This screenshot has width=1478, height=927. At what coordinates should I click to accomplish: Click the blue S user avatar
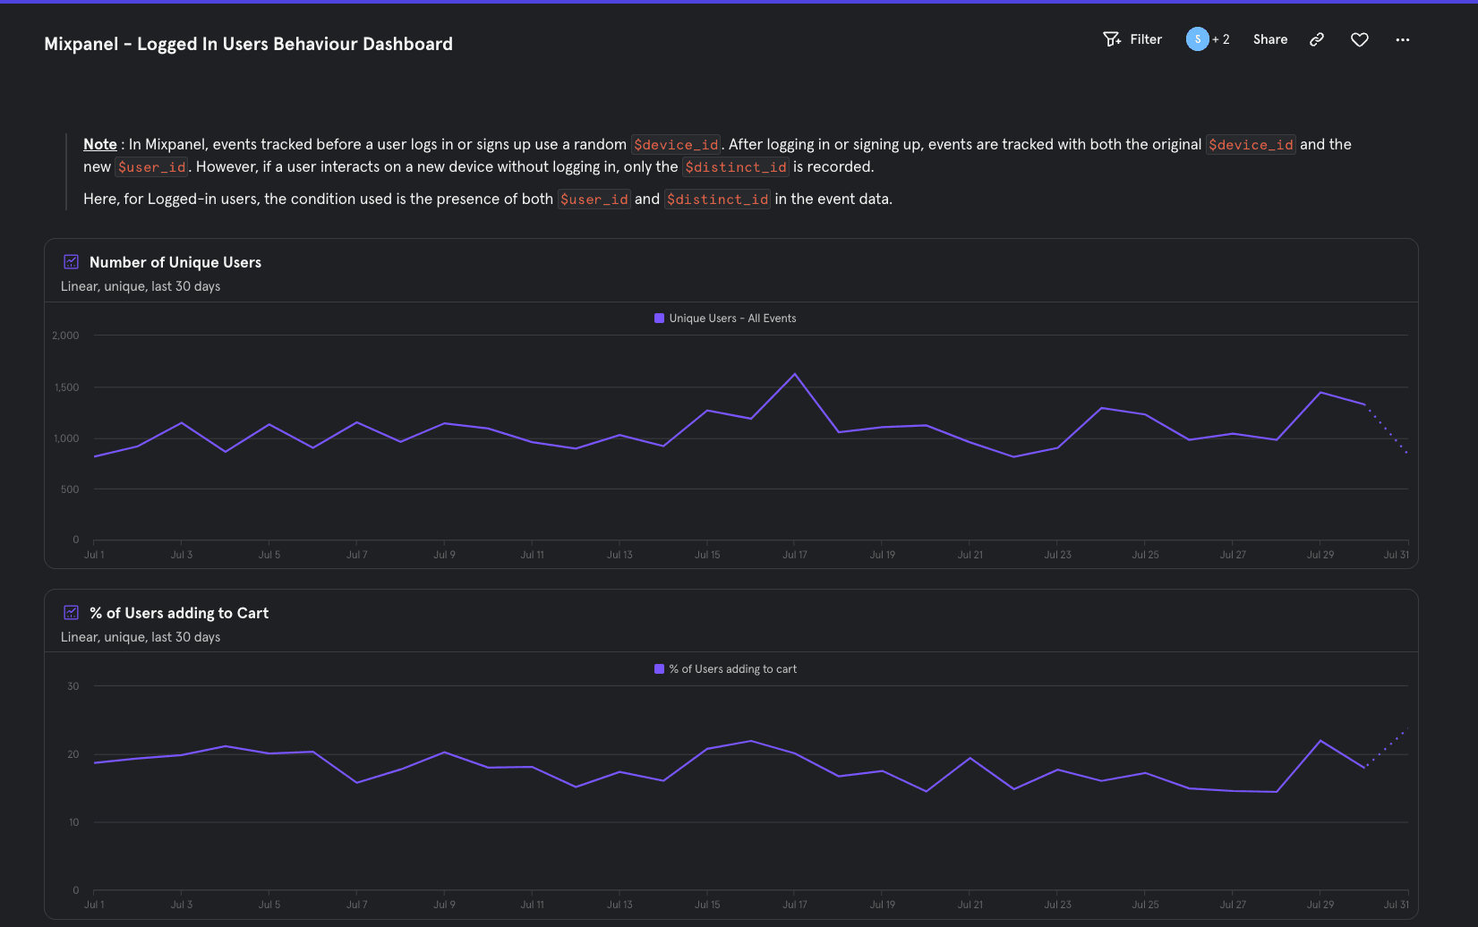[x=1198, y=38]
